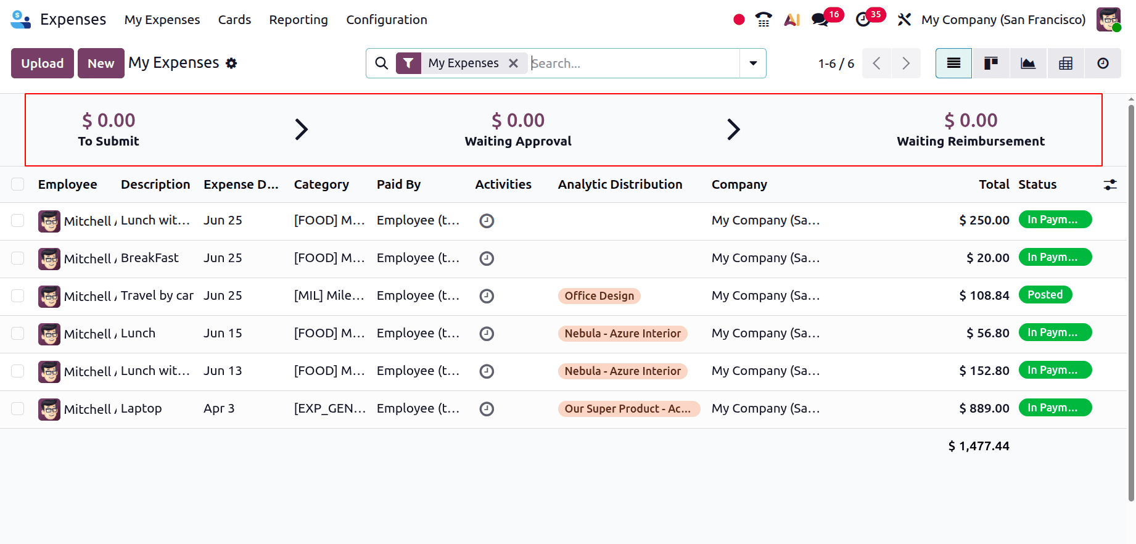Viewport: 1136px width, 544px height.
Task: Sort by the Total column header
Action: point(994,184)
